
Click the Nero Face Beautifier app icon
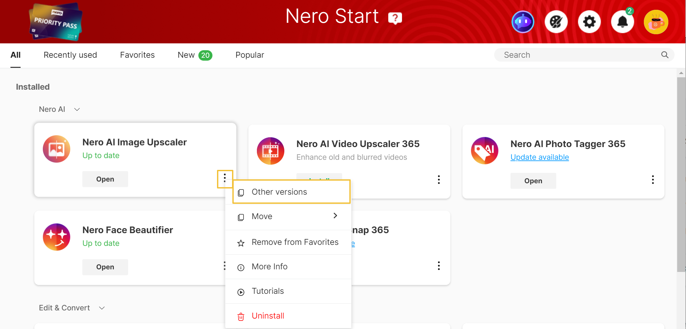57,237
